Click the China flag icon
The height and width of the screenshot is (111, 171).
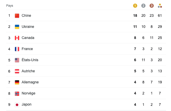[17, 16]
